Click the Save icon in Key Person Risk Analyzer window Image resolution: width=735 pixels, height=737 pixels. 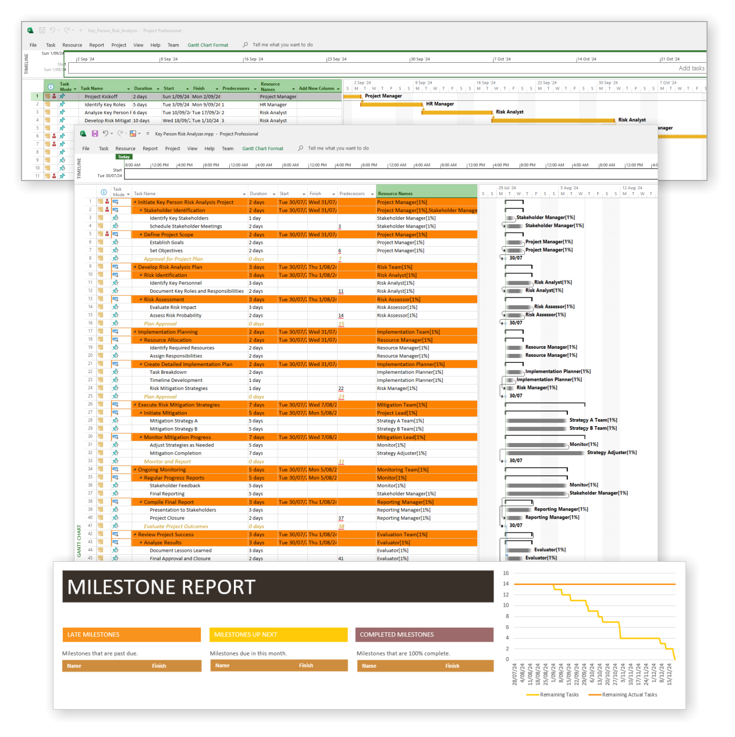(95, 134)
